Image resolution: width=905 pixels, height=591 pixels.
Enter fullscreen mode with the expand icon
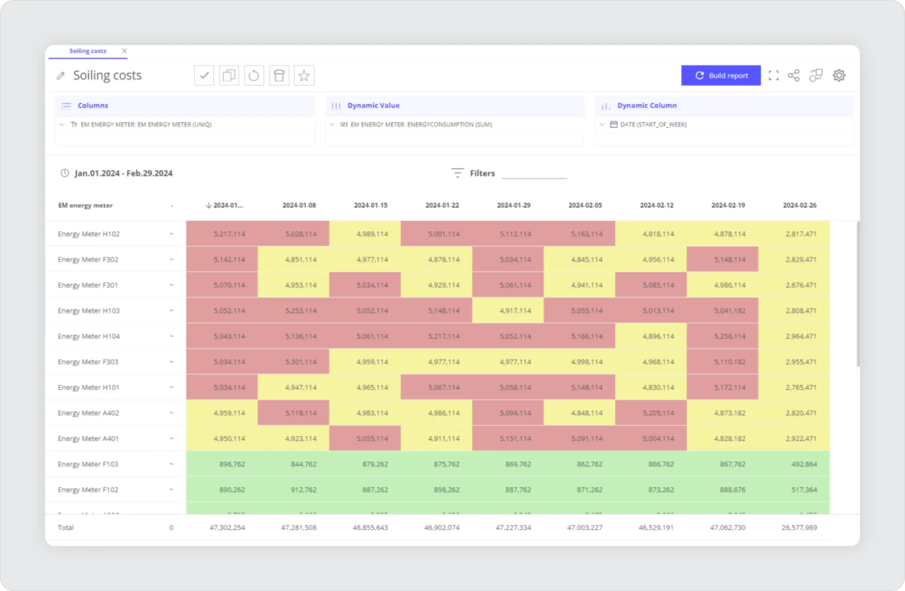774,75
